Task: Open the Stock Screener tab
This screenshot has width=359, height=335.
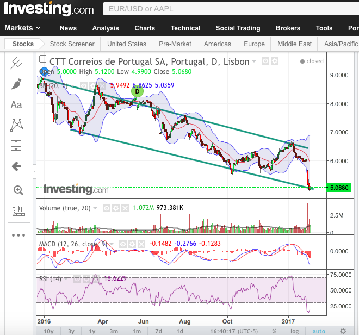Action: pos(72,44)
